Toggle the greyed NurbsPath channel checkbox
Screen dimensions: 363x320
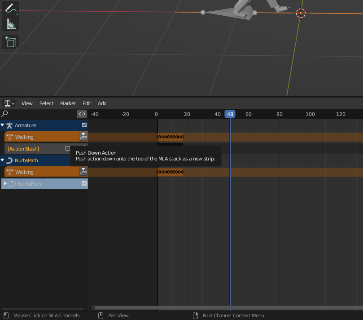84,183
